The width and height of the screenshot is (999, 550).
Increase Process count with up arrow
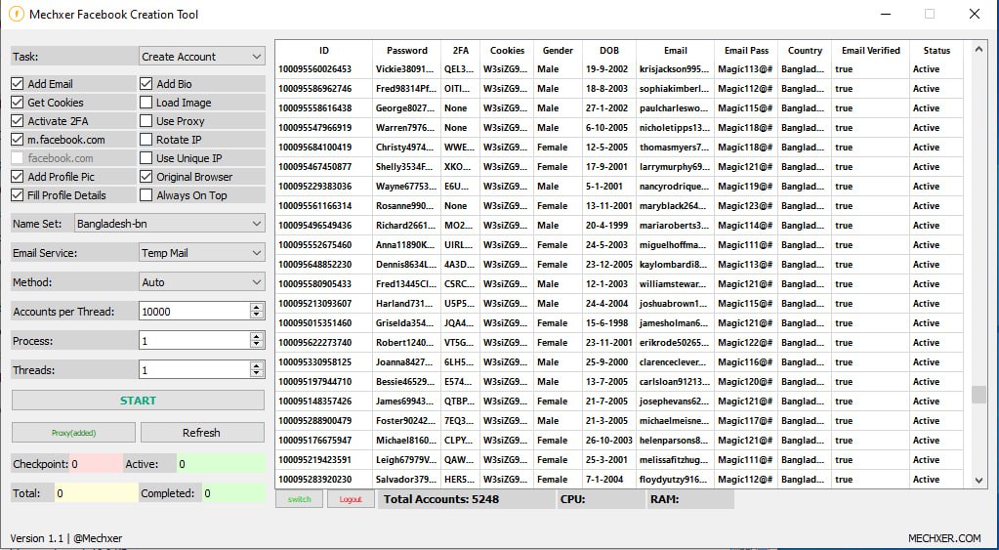coord(257,336)
